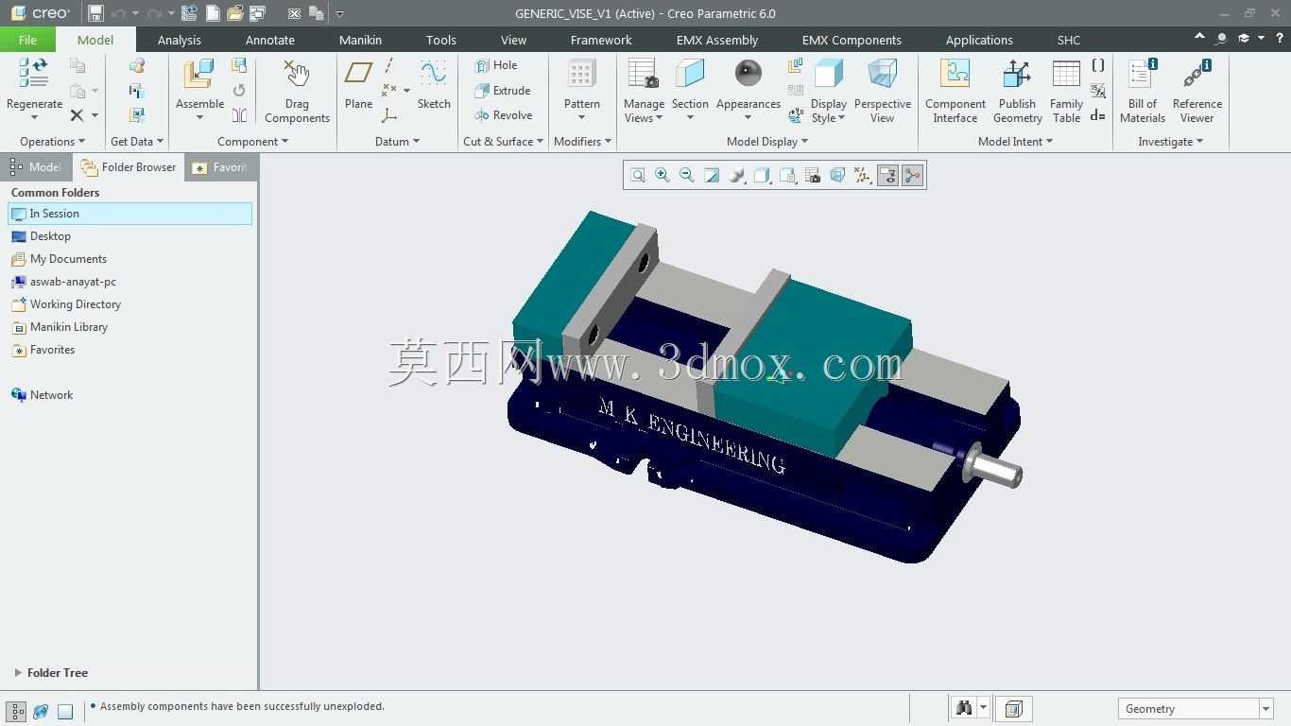Click the Network location item
Screen dimensions: 1291x726
pos(43,395)
